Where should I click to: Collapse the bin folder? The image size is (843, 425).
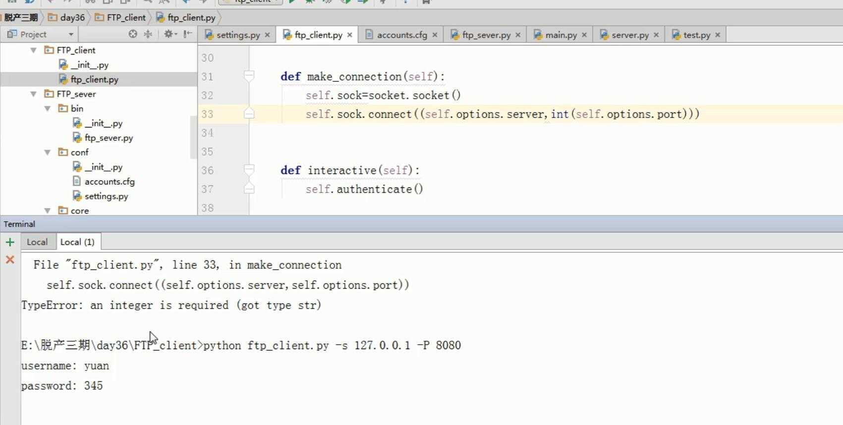coord(48,109)
